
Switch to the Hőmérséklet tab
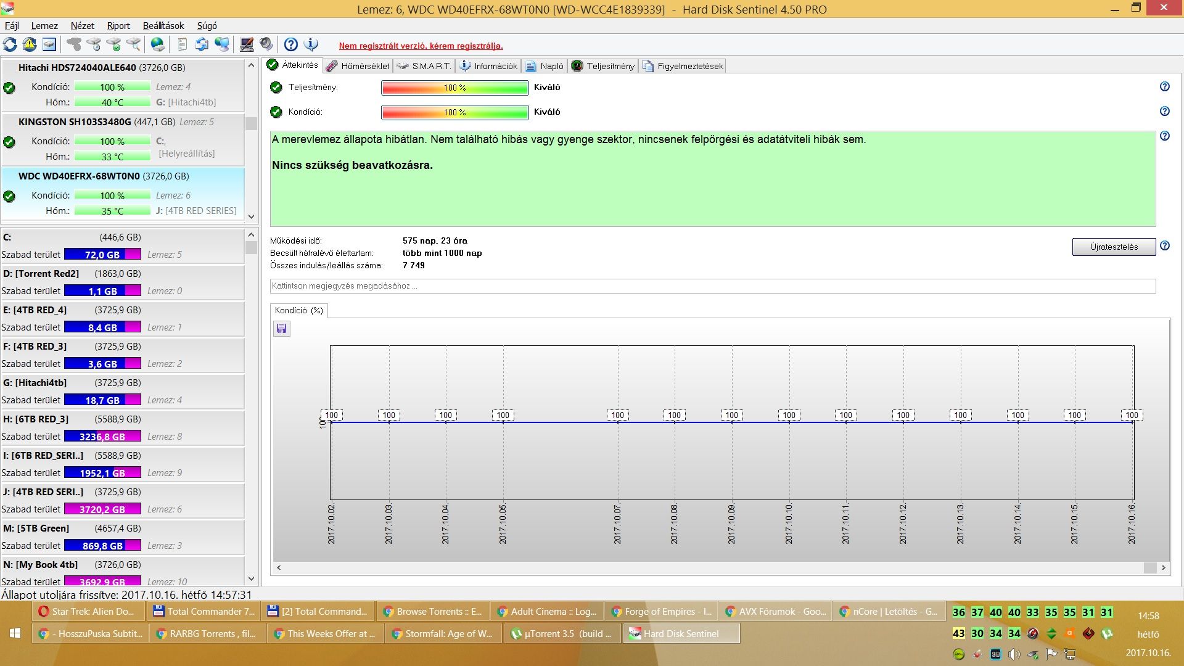point(358,66)
